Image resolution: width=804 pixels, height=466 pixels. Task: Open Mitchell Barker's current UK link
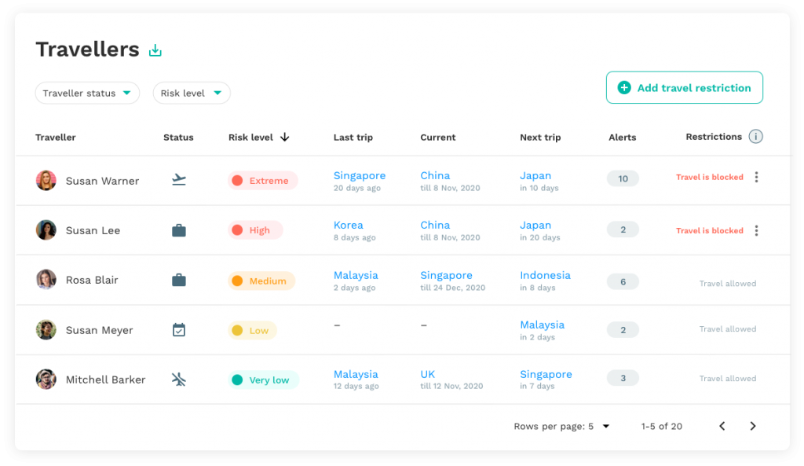[x=428, y=374]
